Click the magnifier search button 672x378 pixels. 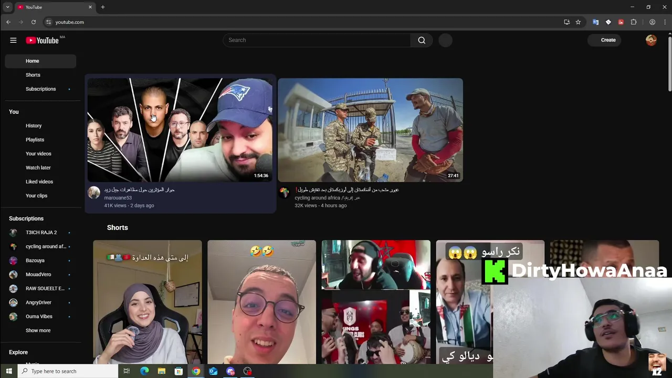point(422,40)
